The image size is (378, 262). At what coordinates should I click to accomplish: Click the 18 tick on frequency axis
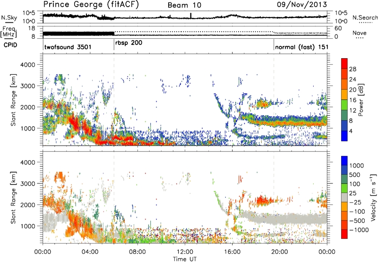(x=32, y=28)
